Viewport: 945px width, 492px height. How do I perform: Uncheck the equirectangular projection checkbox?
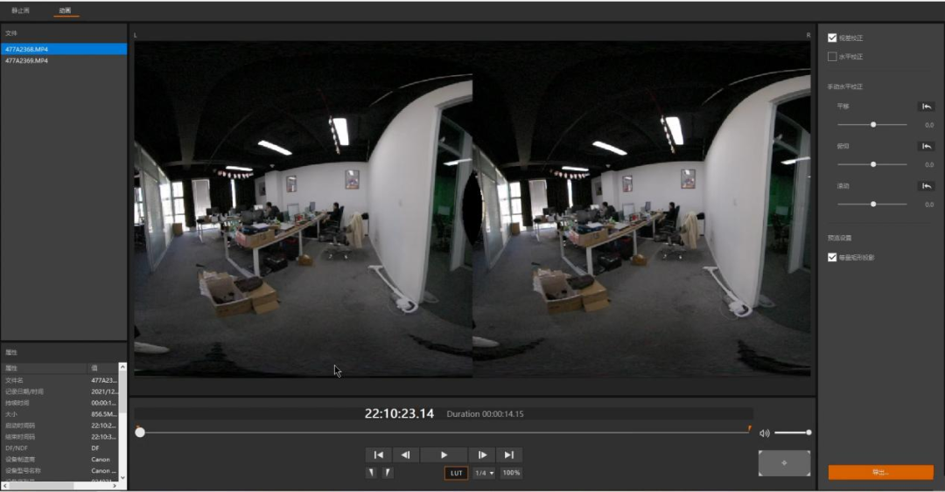click(832, 257)
